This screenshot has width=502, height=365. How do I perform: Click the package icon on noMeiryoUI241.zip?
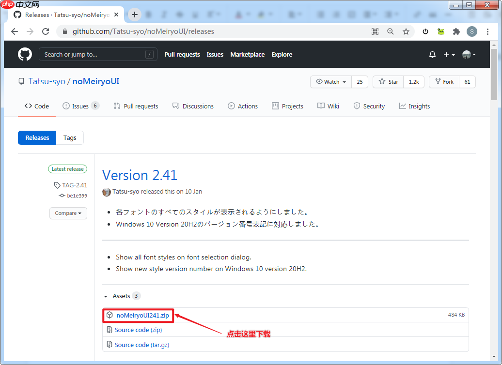pos(109,315)
